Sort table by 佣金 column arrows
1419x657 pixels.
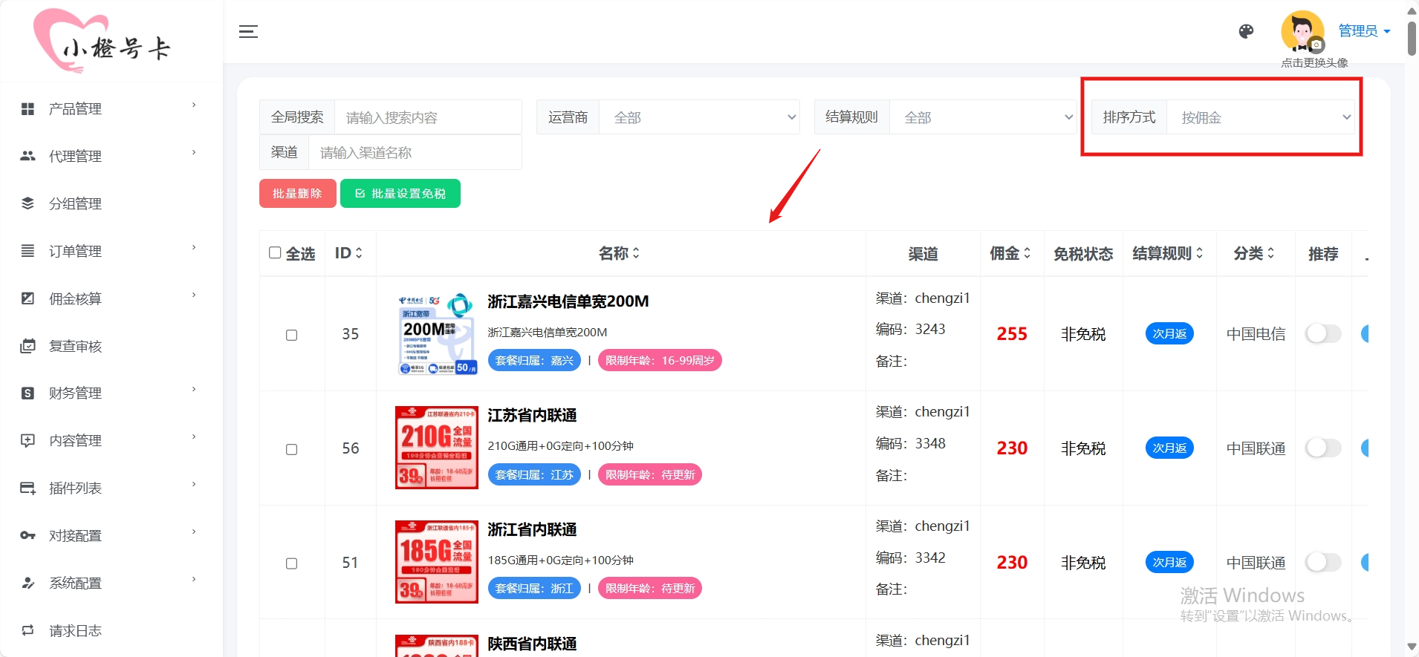click(x=1027, y=253)
